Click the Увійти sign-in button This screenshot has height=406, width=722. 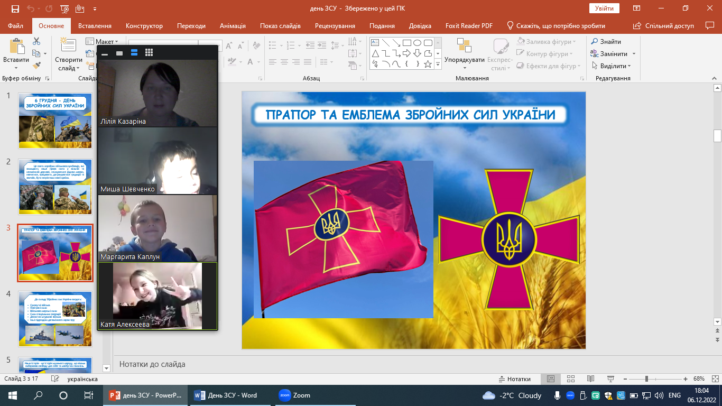tap(604, 8)
